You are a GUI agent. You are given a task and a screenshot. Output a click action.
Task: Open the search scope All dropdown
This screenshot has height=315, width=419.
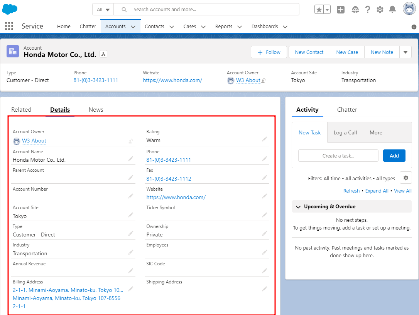(x=103, y=10)
